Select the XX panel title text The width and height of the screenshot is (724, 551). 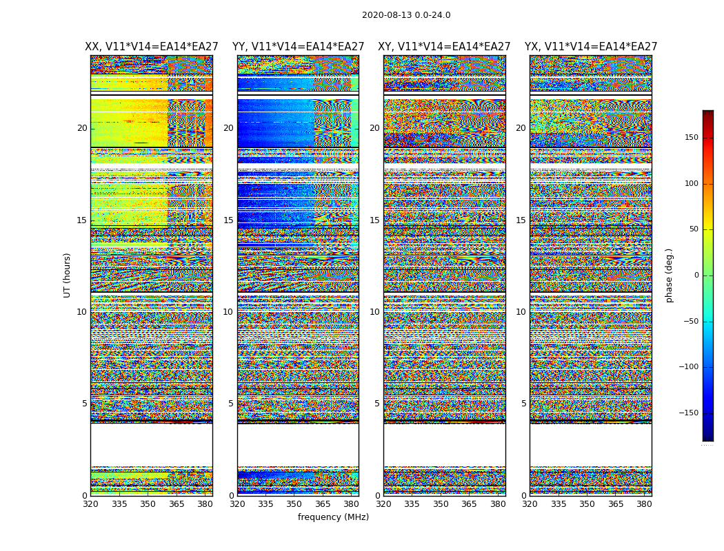pyautogui.click(x=151, y=47)
